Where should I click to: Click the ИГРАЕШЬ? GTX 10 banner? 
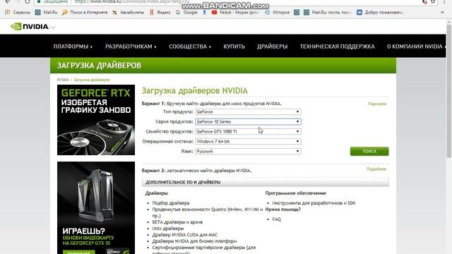(96, 207)
